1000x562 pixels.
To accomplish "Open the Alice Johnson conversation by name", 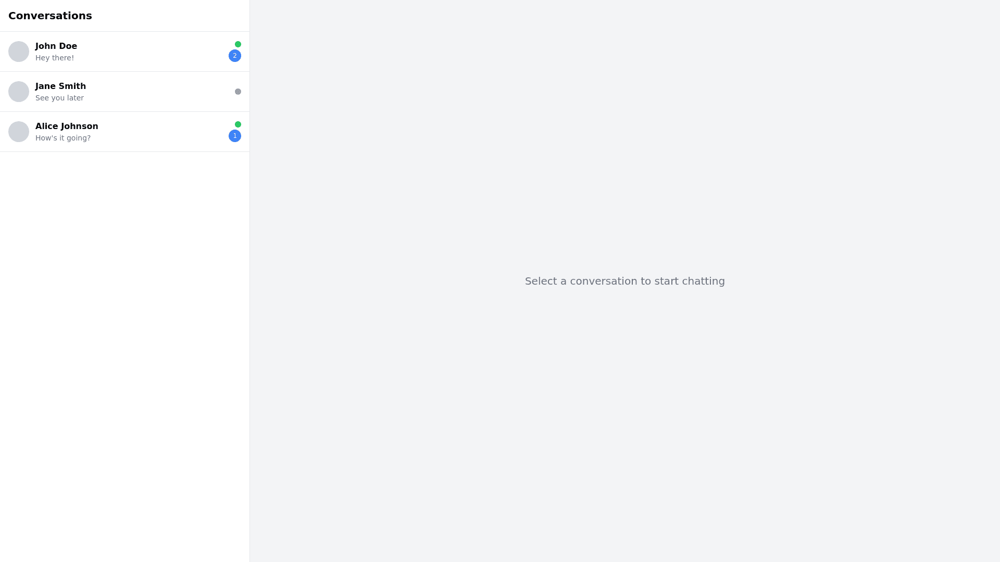I will pos(67,126).
